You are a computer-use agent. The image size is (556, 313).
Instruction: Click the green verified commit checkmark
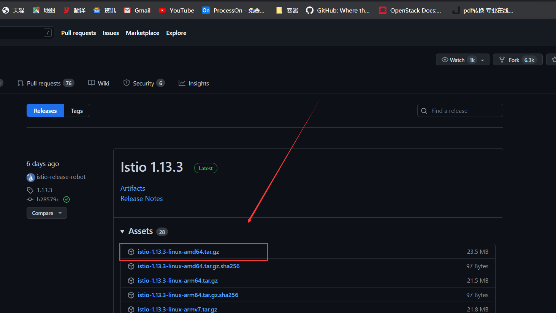pos(67,199)
